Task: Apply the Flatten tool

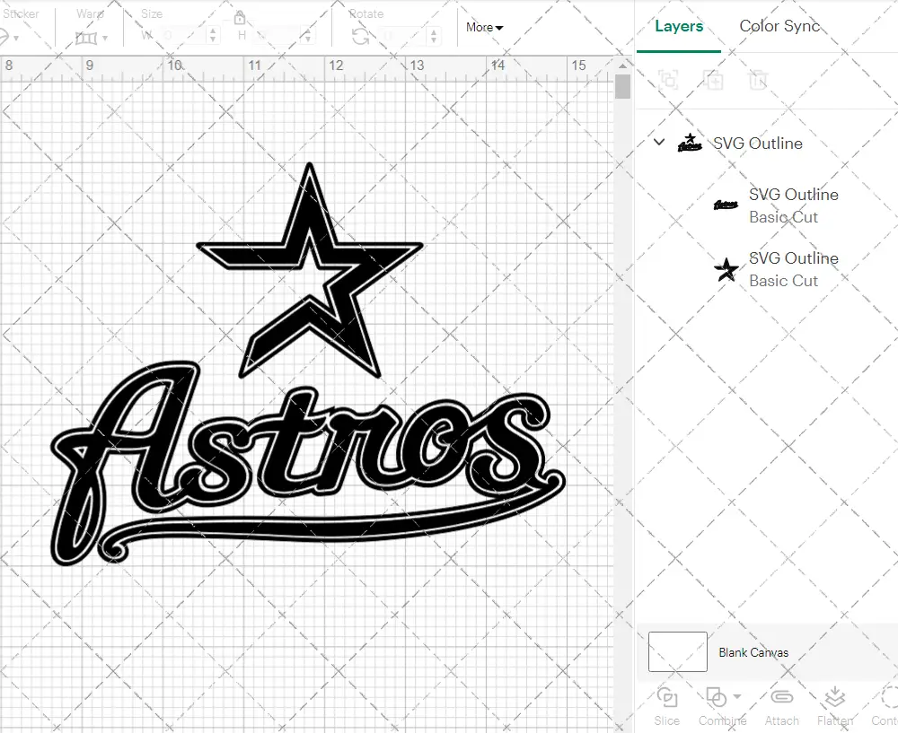Action: click(835, 707)
